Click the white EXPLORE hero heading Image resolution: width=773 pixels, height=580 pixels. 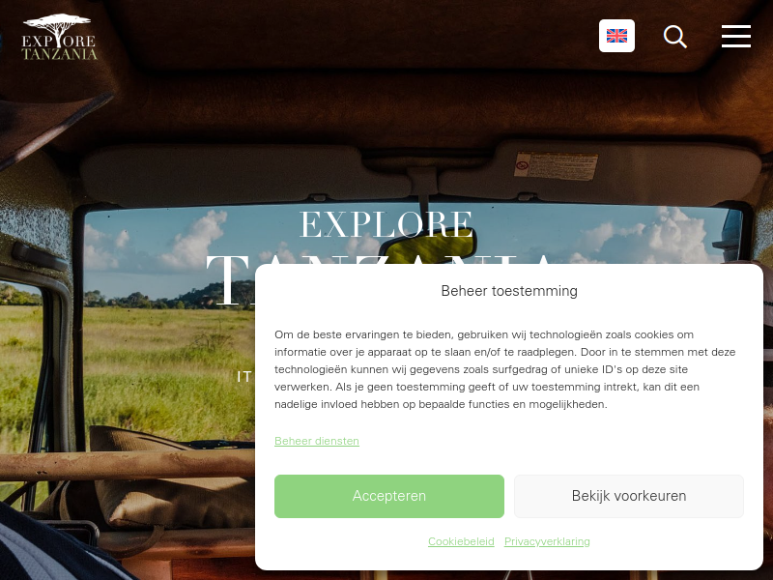386,224
